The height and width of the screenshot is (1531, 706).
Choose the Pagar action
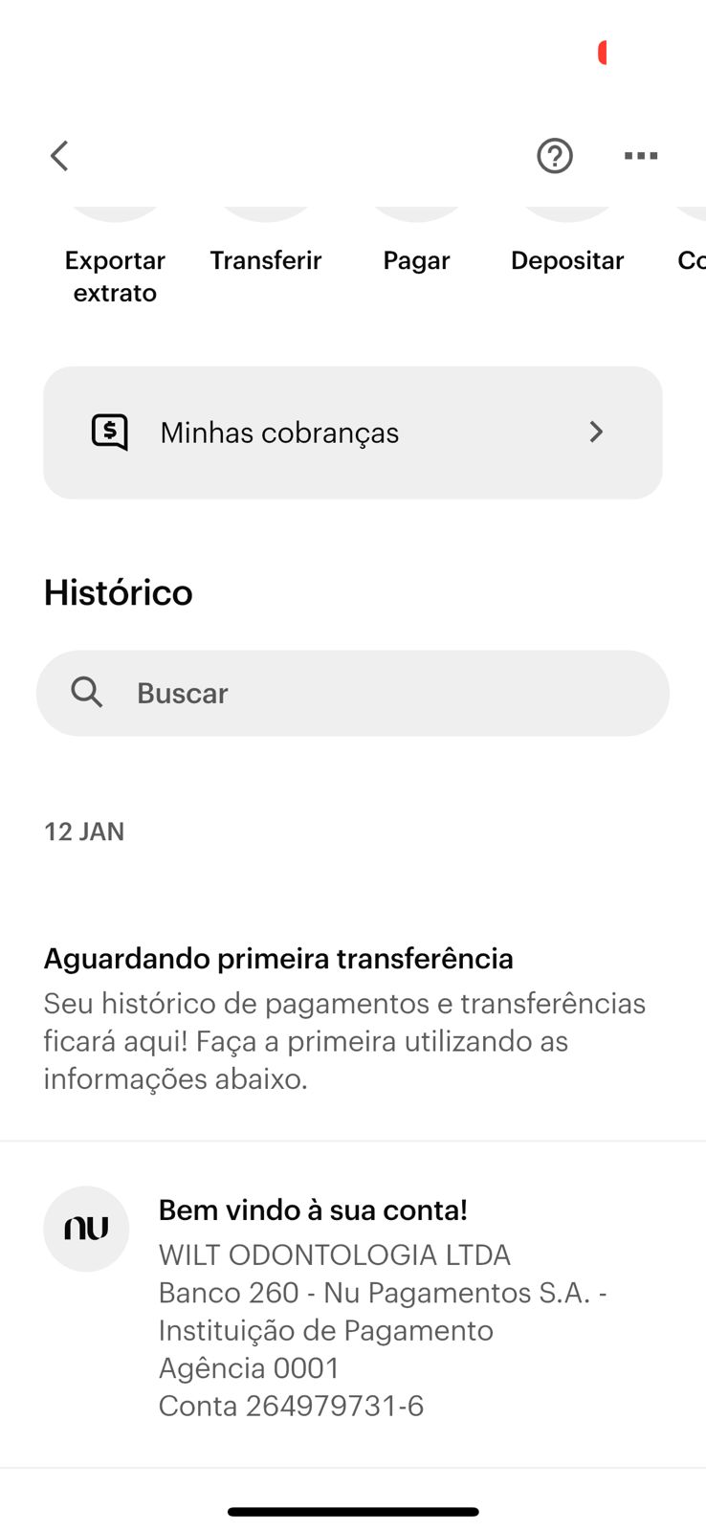(416, 259)
